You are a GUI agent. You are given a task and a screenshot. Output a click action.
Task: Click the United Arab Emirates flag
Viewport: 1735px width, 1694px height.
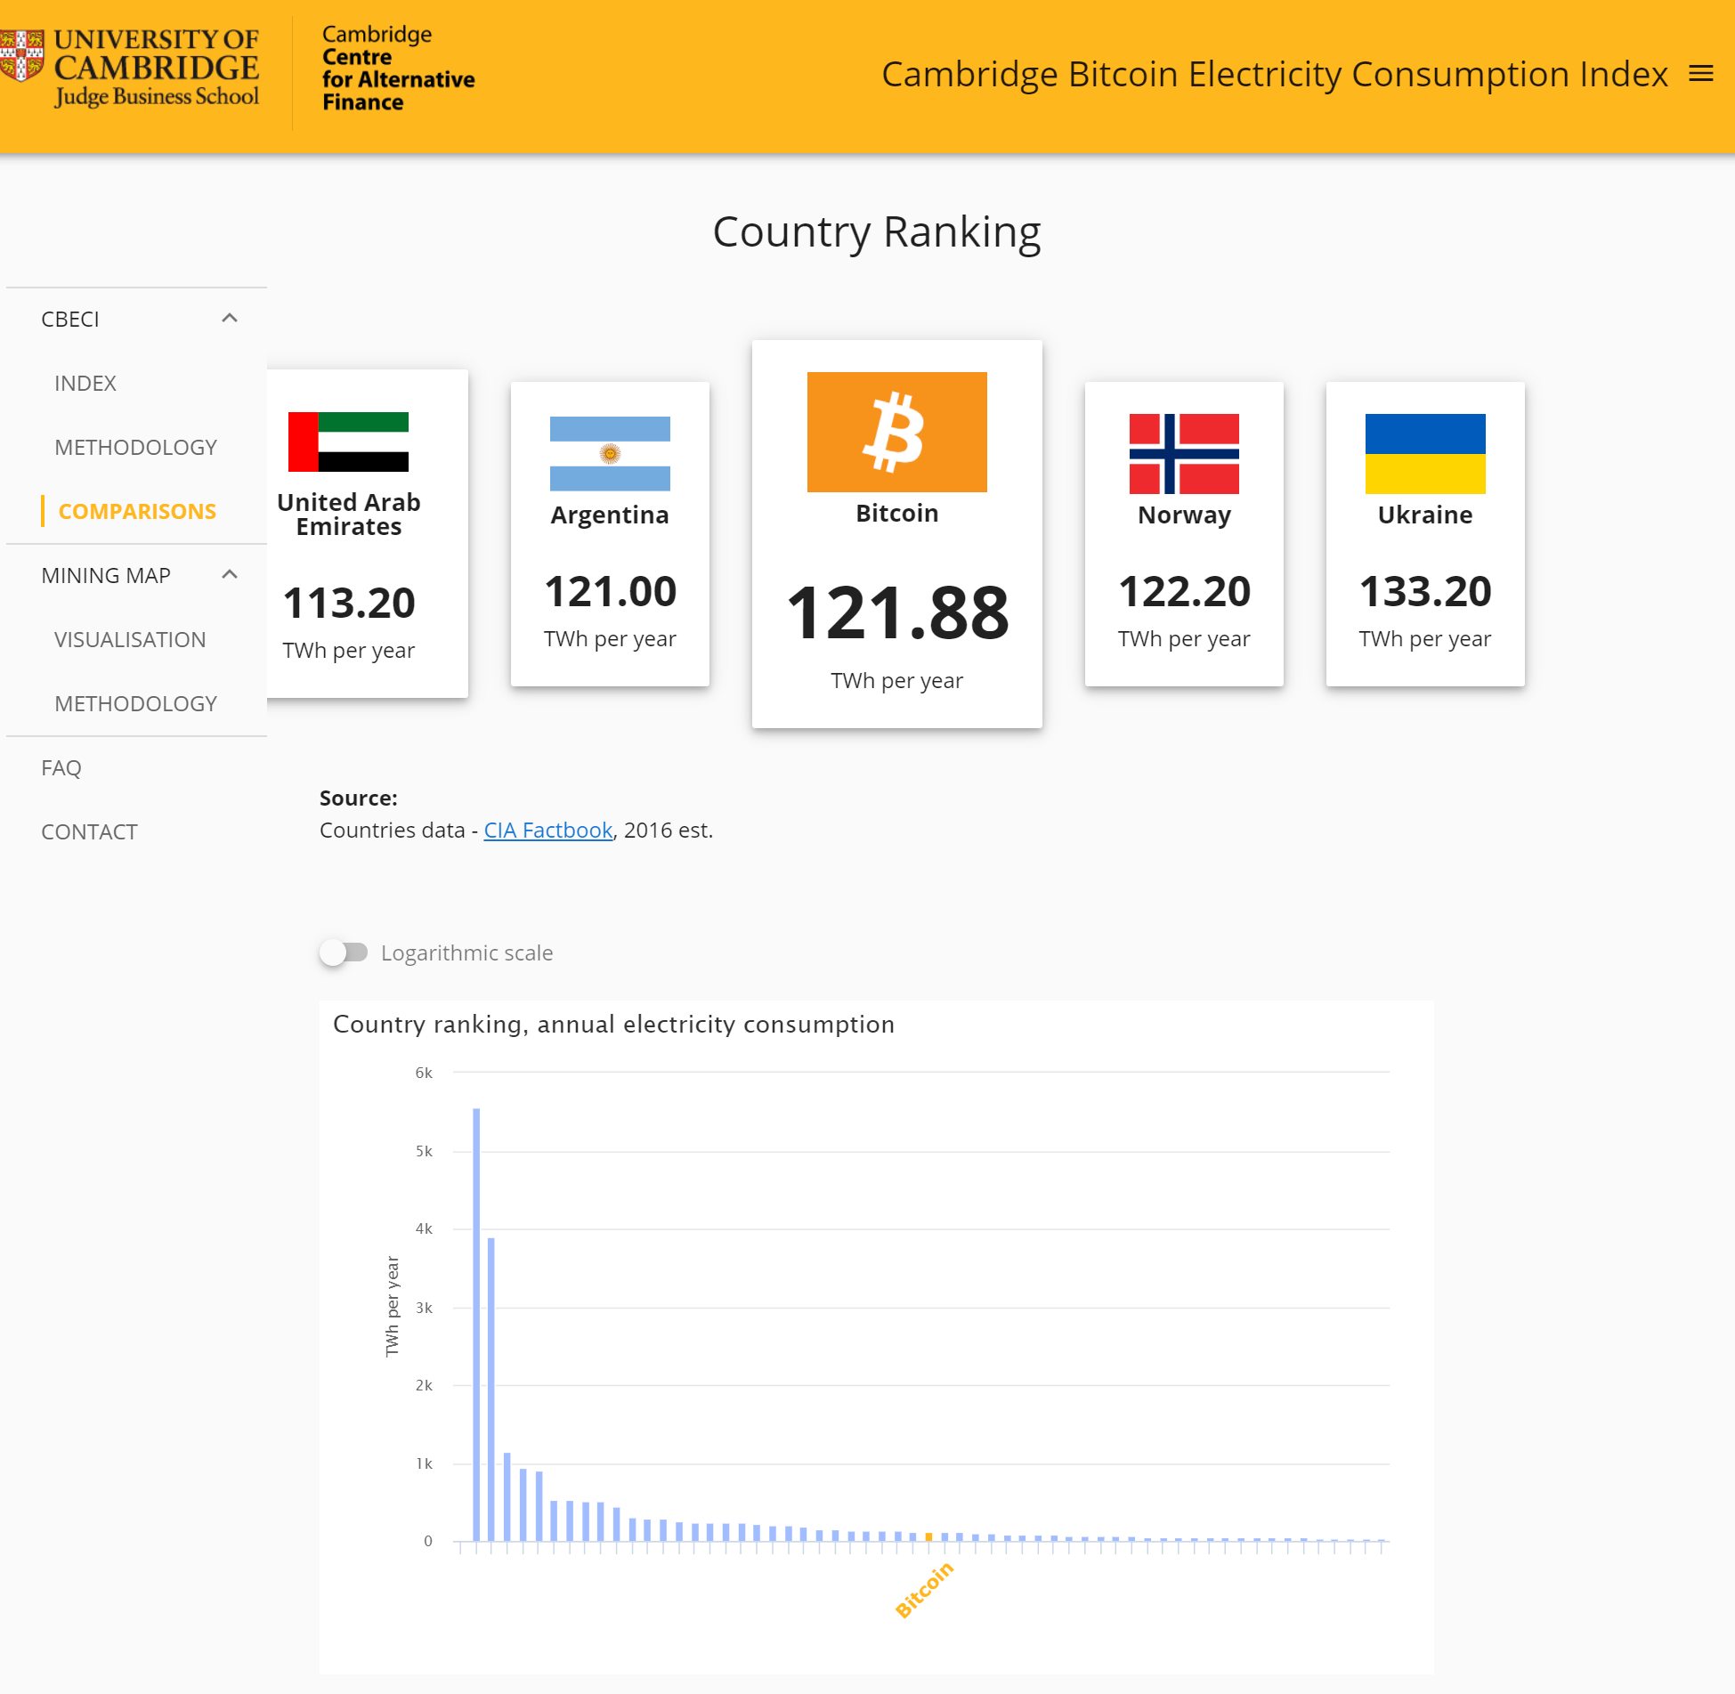(x=348, y=442)
